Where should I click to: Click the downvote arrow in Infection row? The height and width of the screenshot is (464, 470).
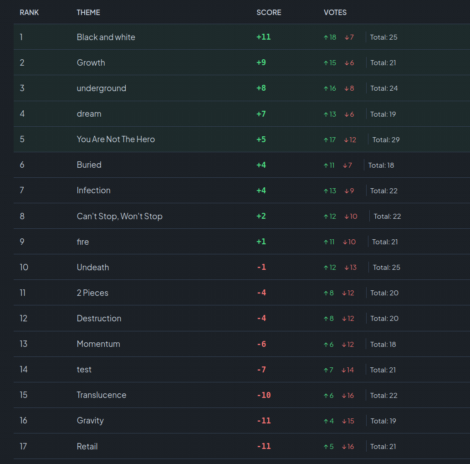tap(347, 191)
